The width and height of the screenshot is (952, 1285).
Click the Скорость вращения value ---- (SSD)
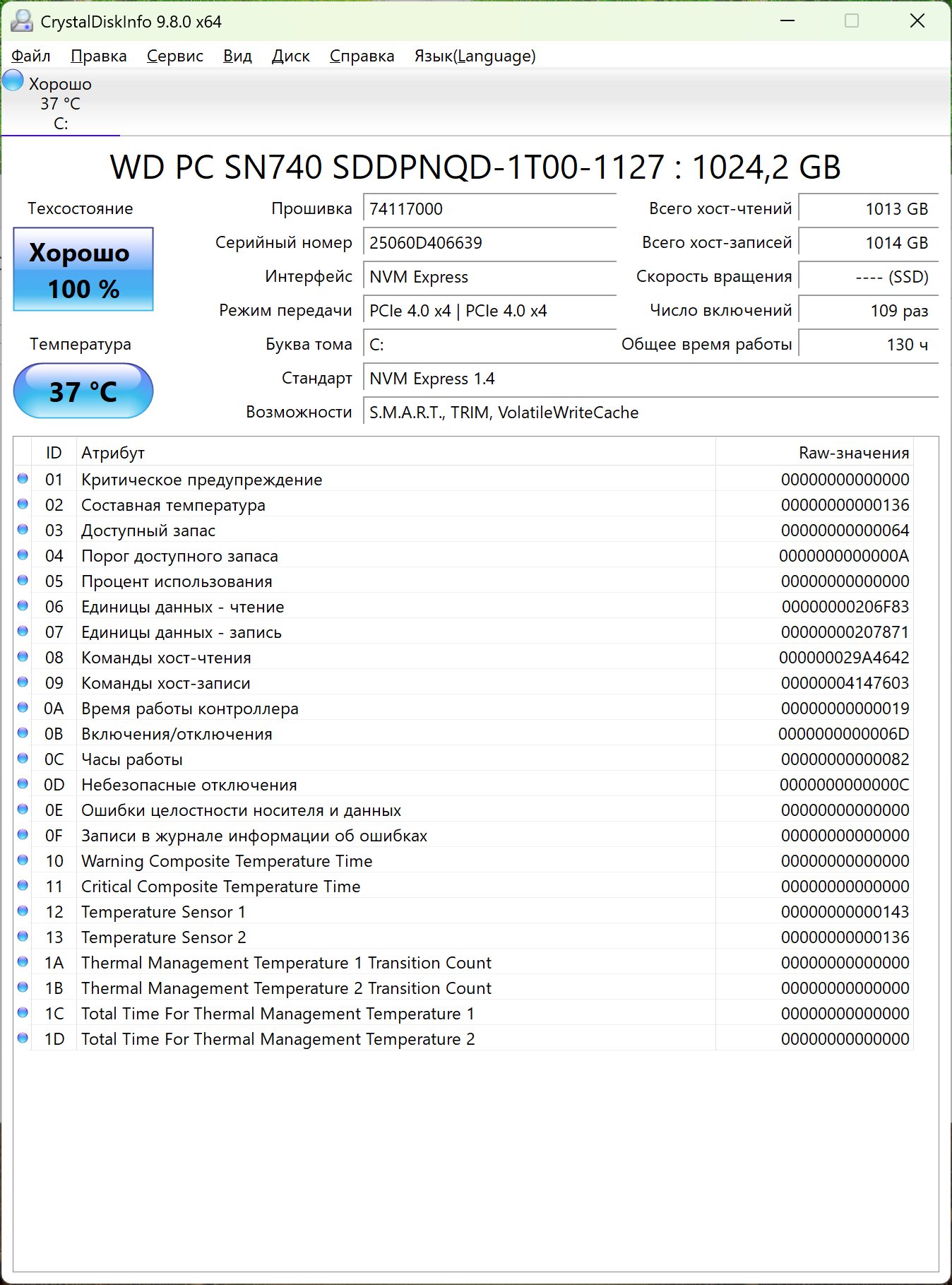(x=868, y=277)
